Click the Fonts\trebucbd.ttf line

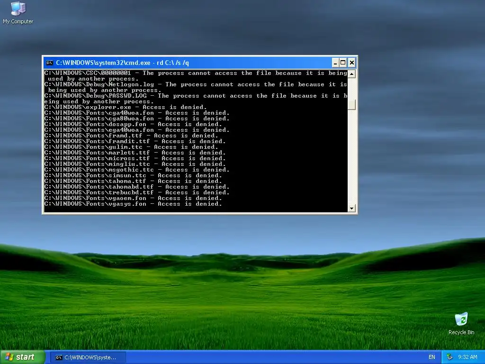tap(137, 192)
